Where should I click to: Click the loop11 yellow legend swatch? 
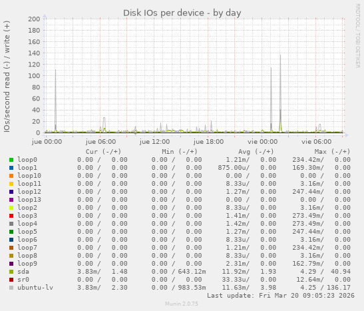[x=11, y=184]
